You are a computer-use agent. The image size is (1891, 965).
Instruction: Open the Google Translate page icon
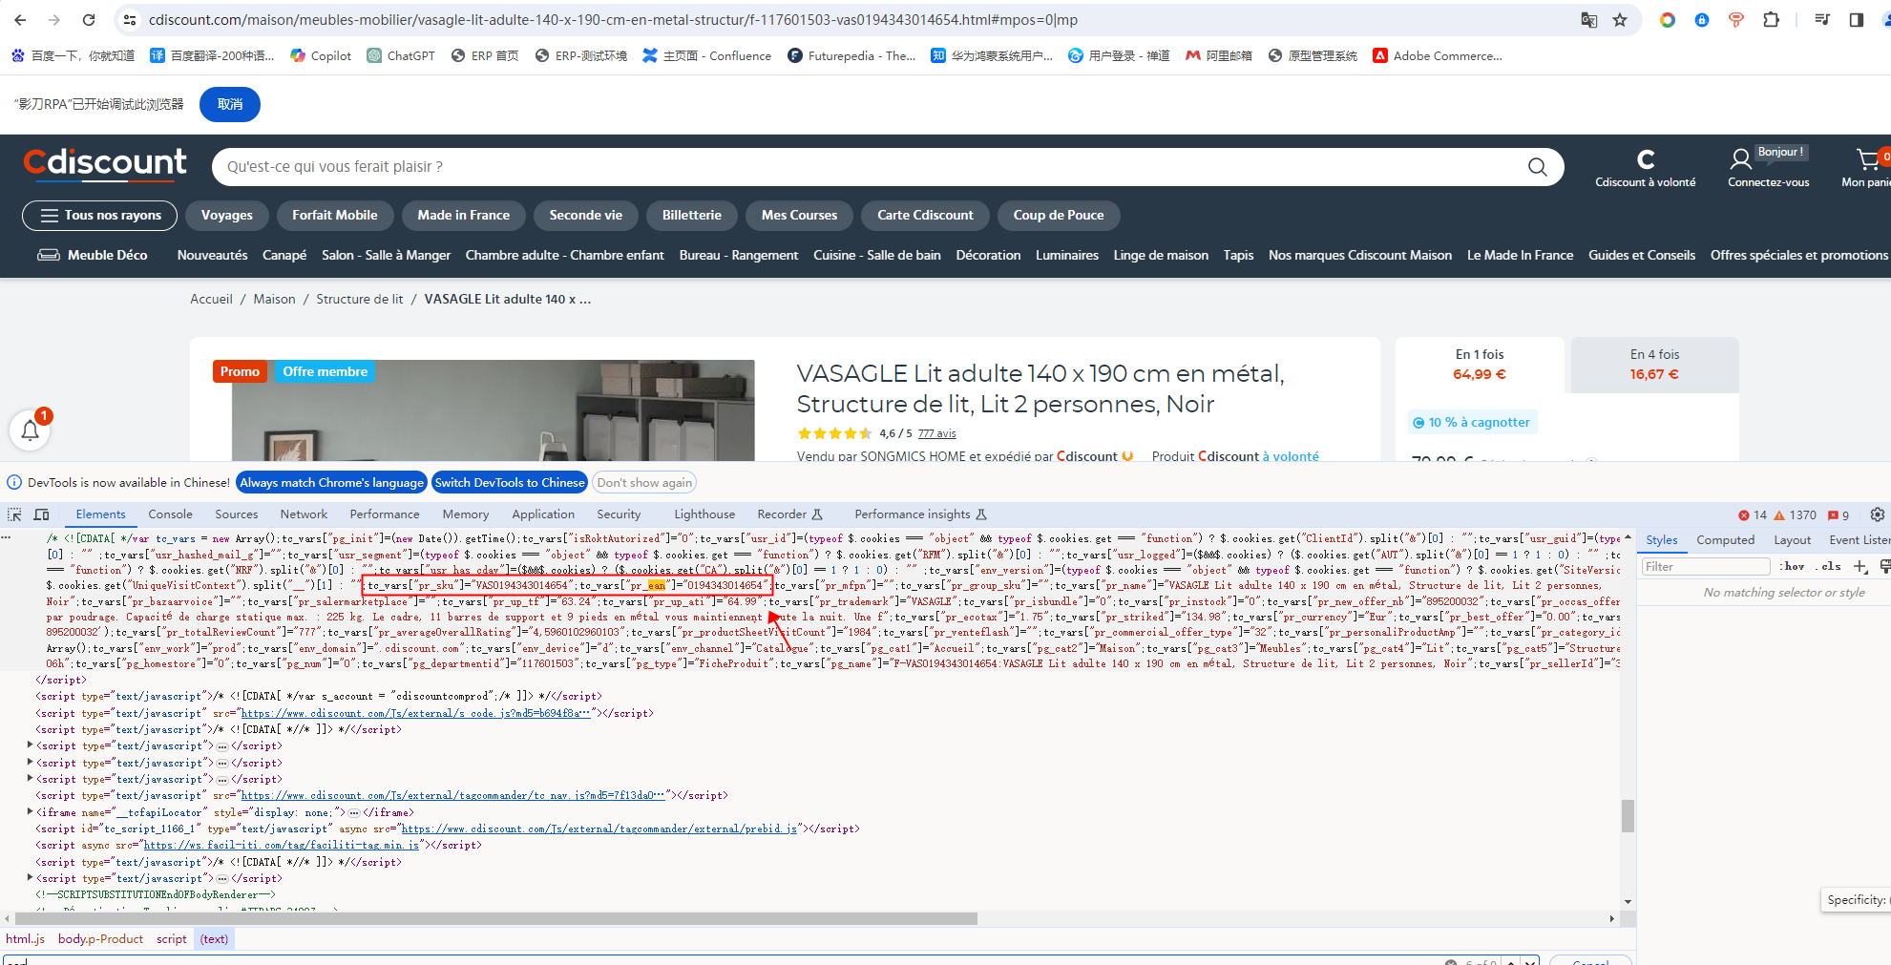click(1589, 20)
